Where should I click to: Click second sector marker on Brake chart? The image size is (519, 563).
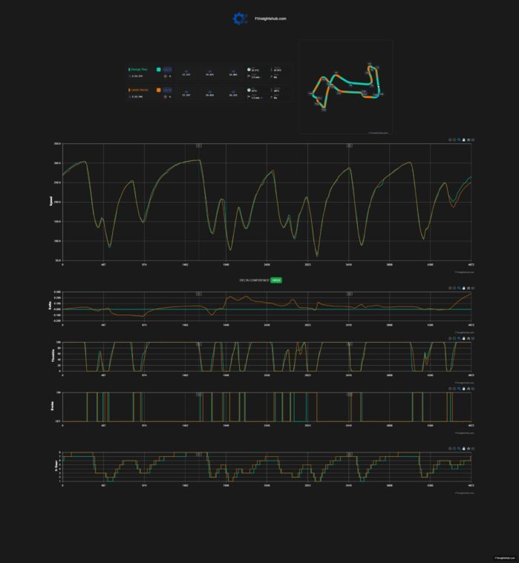(x=349, y=394)
